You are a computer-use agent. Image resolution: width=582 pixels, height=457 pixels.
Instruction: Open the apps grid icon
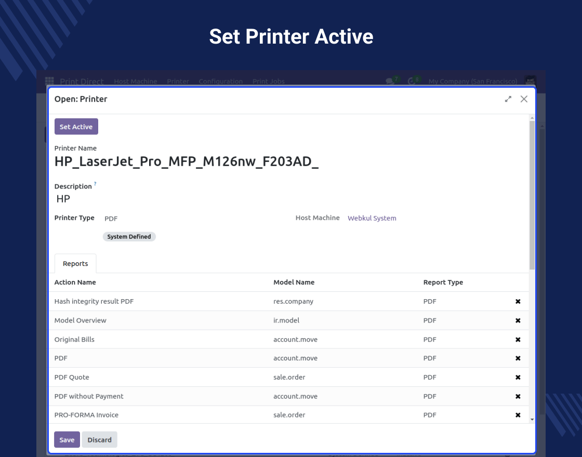pyautogui.click(x=49, y=81)
